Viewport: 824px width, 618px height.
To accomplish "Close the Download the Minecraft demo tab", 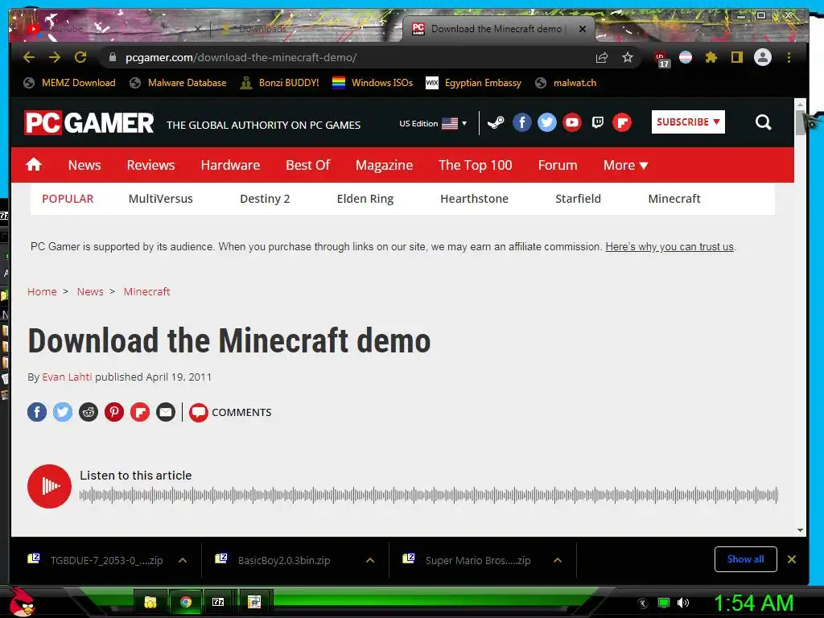I will (x=583, y=29).
